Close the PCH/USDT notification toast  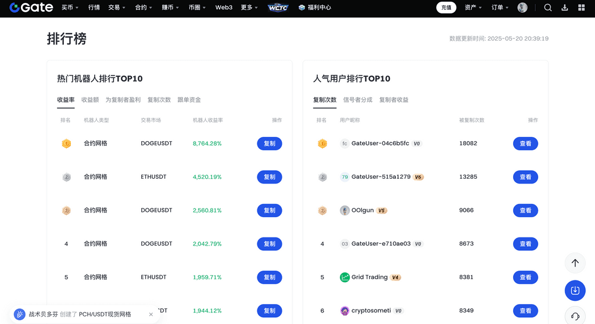[x=151, y=314]
